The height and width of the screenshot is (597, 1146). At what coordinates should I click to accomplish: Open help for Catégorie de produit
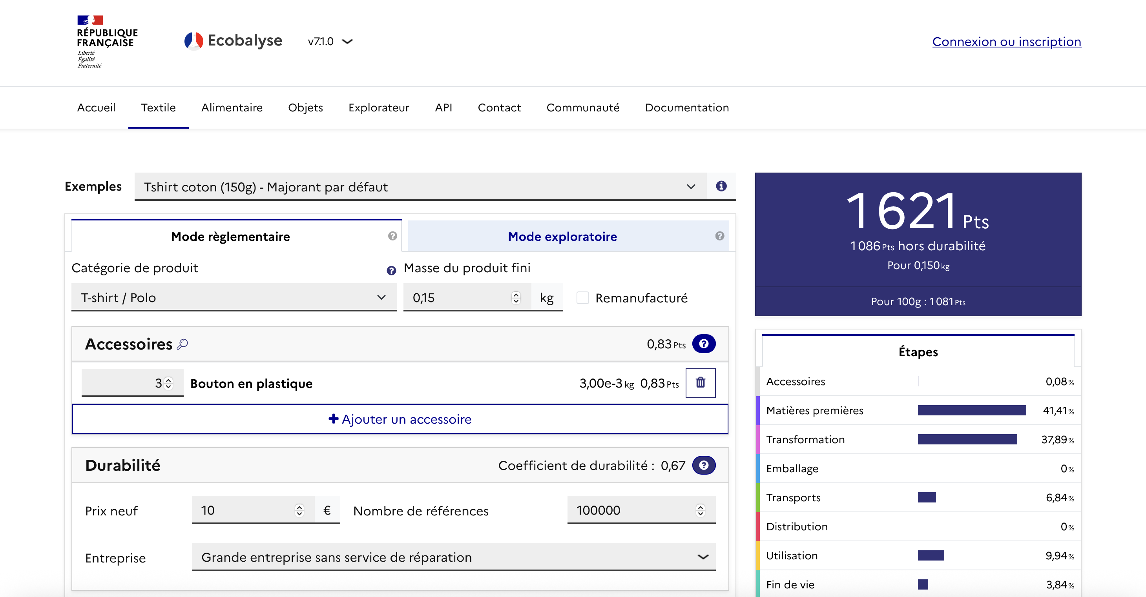(391, 271)
